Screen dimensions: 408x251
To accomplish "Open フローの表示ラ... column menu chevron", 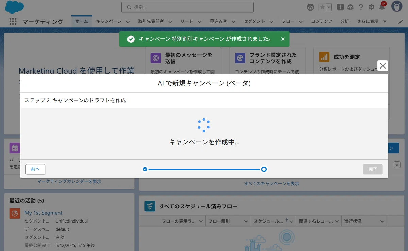I will tap(201, 221).
